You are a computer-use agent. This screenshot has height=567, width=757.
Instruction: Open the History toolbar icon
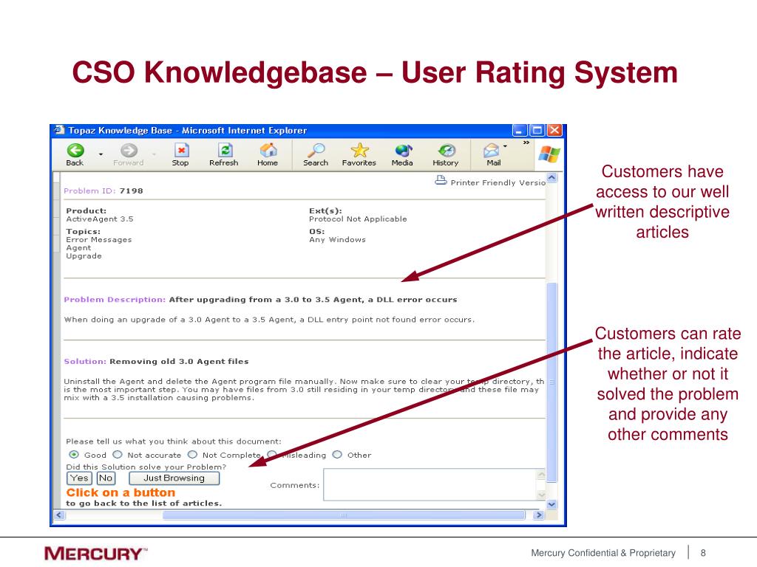446,151
